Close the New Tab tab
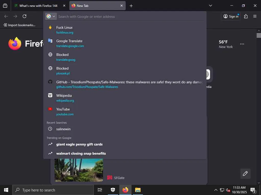This screenshot has width=261, height=195. coord(122,6)
